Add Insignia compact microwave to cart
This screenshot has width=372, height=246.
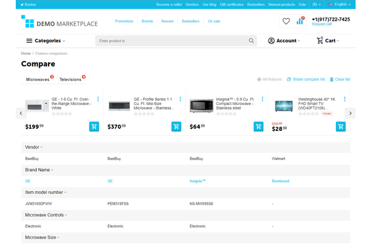(259, 126)
